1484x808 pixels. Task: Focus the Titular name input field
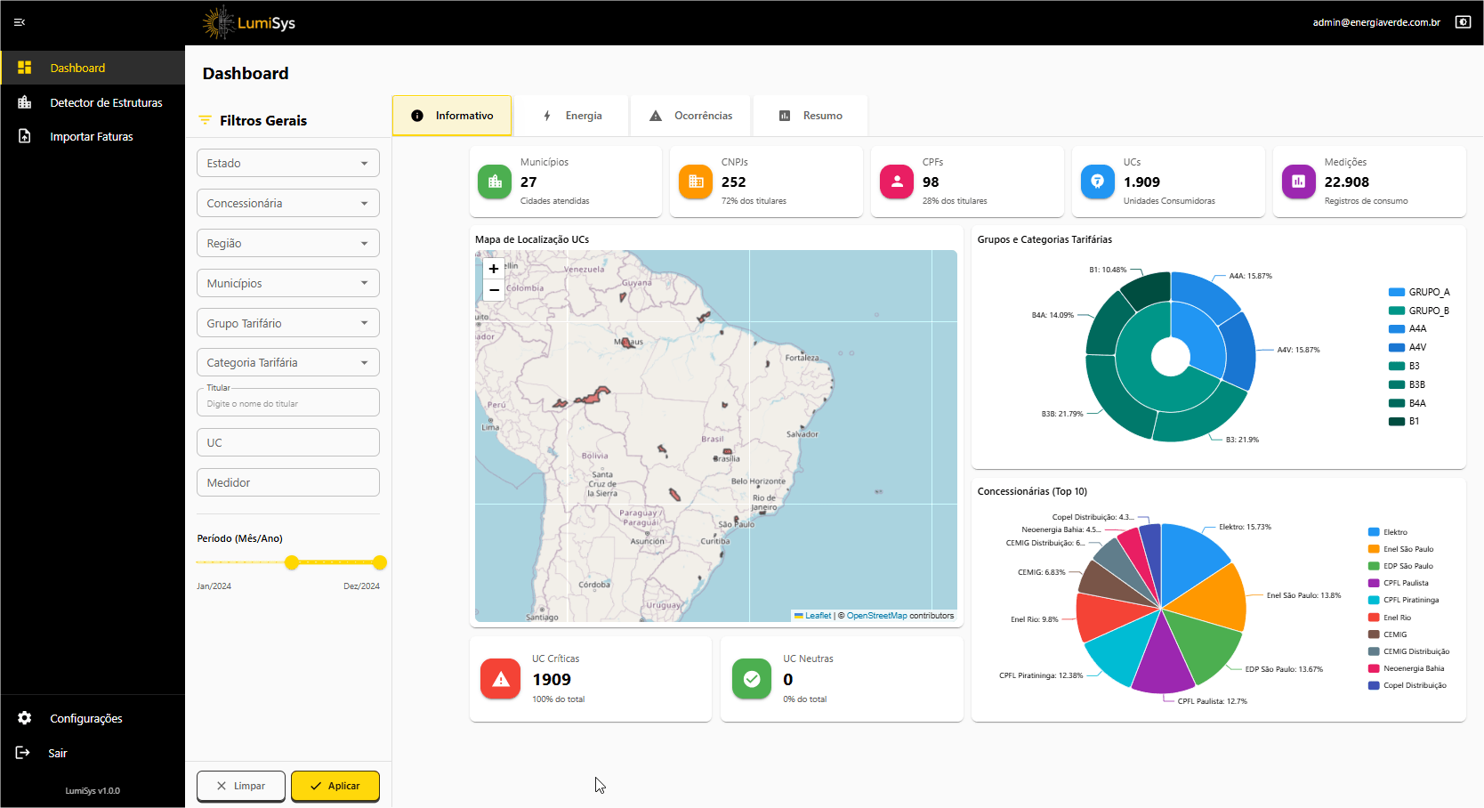[x=287, y=403]
